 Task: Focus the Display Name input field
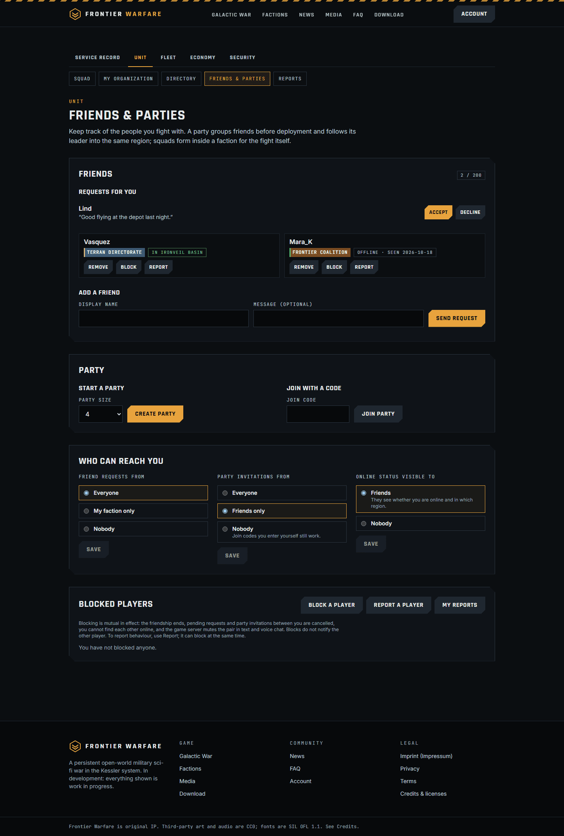tap(164, 318)
